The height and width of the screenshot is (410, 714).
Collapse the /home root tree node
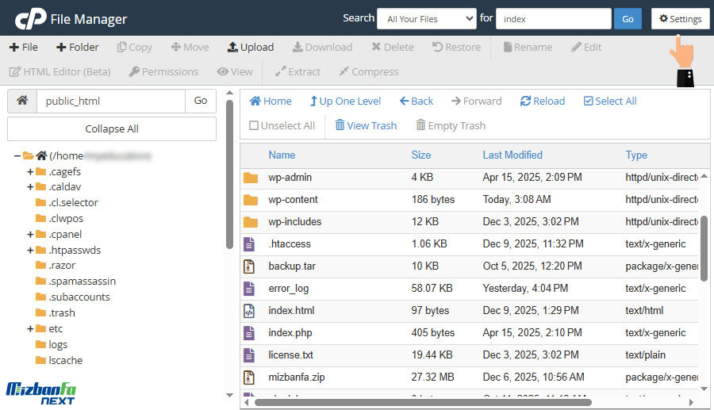tap(17, 155)
